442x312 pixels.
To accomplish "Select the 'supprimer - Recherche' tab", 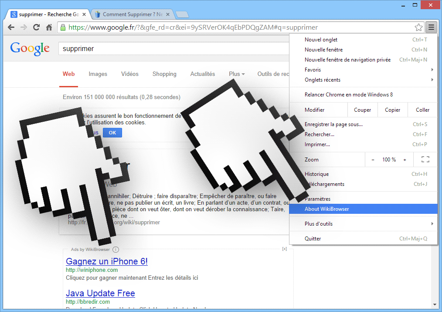I will point(48,14).
